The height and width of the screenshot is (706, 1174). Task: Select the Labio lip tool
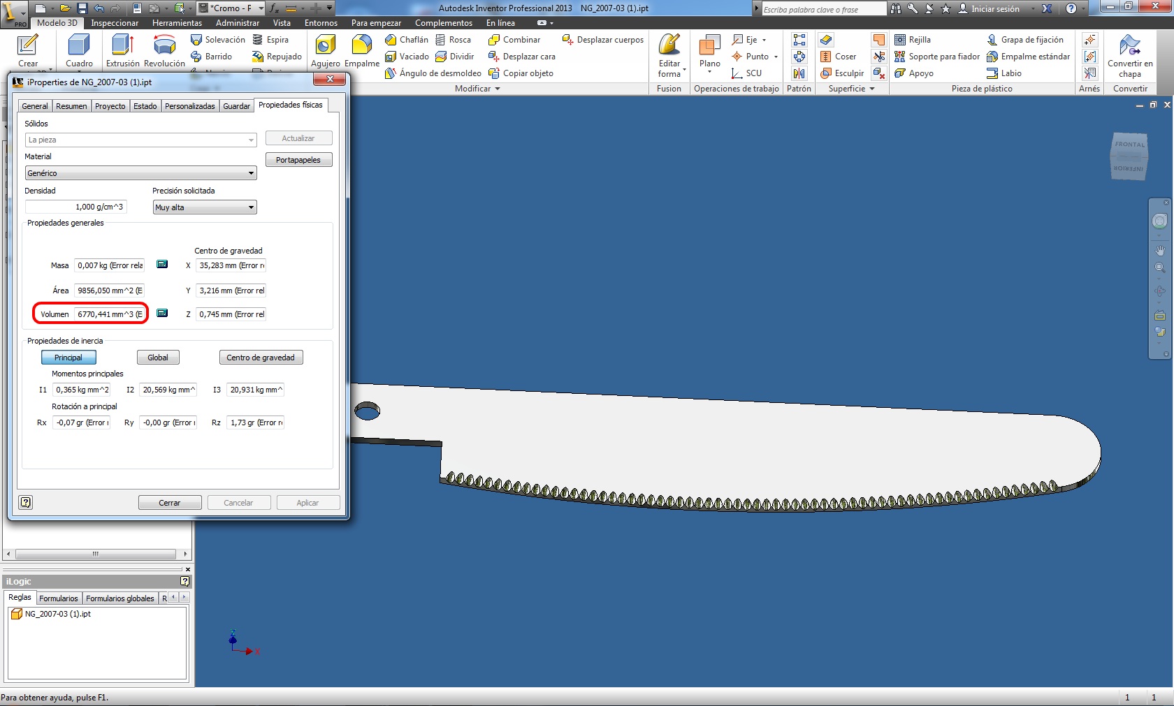coord(1003,73)
